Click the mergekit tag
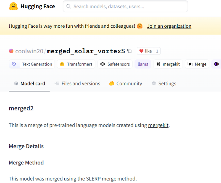This screenshot has height=183, width=221. pyautogui.click(x=168, y=64)
